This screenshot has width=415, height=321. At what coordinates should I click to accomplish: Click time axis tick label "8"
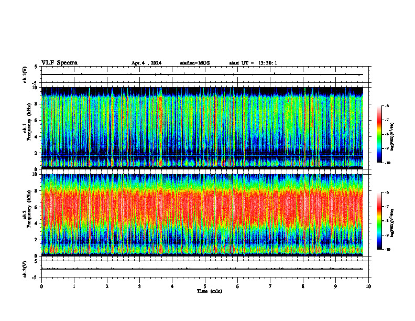click(x=303, y=286)
